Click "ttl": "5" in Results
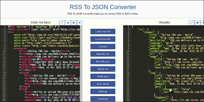The height and width of the screenshot is (102, 204). click(156, 54)
